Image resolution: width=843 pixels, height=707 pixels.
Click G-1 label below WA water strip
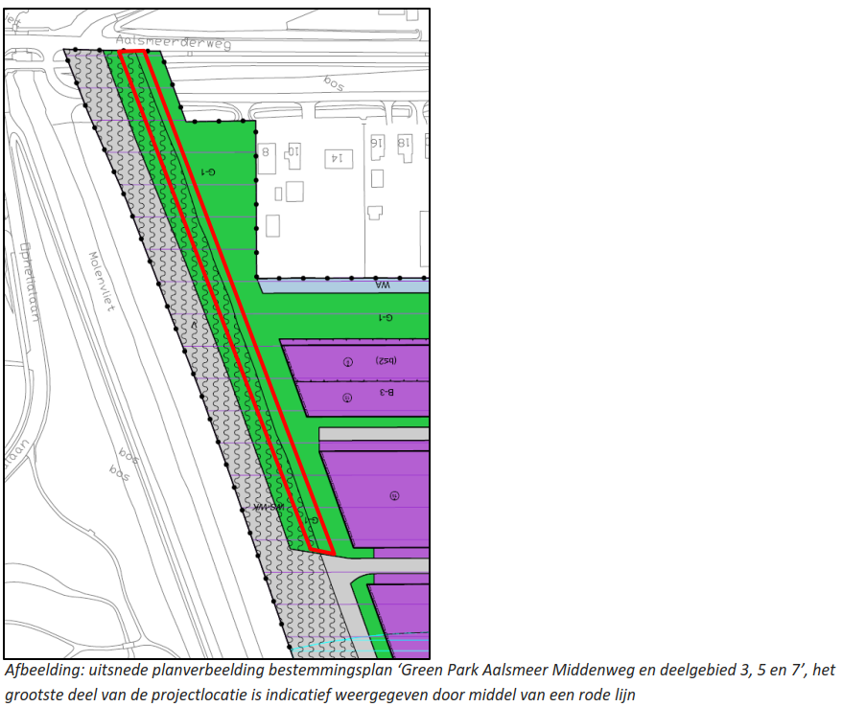(385, 316)
